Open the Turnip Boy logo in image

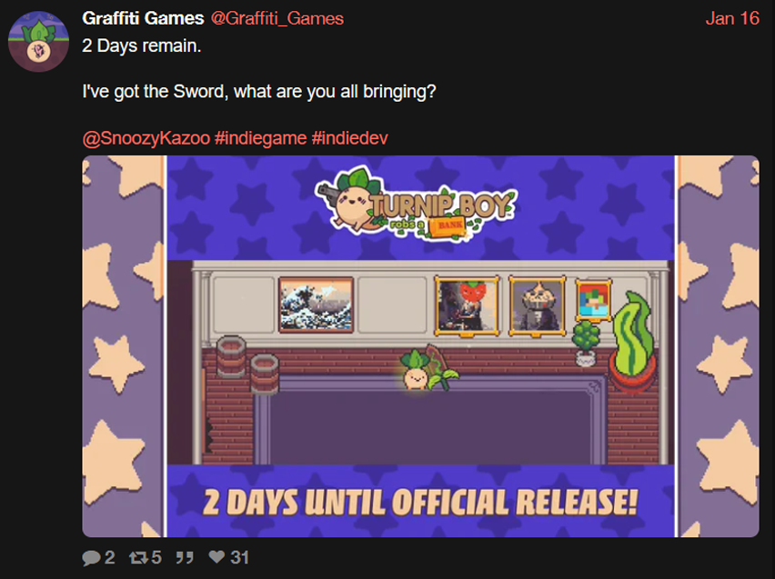pos(417,204)
